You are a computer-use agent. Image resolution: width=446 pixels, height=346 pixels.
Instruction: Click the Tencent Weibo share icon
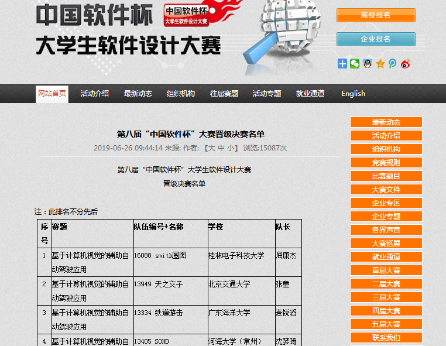[x=393, y=64]
